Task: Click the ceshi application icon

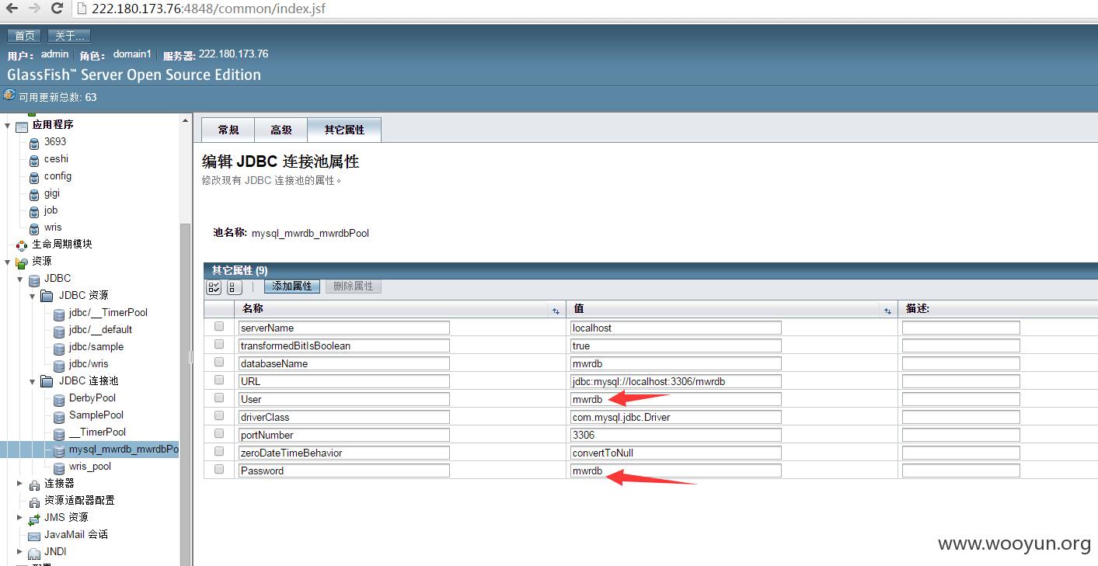Action: point(34,160)
